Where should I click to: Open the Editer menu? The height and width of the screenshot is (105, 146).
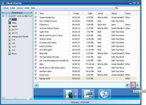tap(13, 8)
